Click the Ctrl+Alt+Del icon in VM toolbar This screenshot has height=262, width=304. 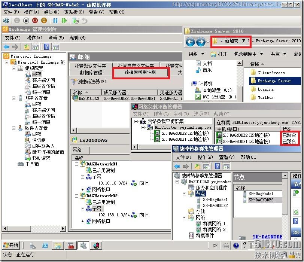pyautogui.click(x=6, y=21)
